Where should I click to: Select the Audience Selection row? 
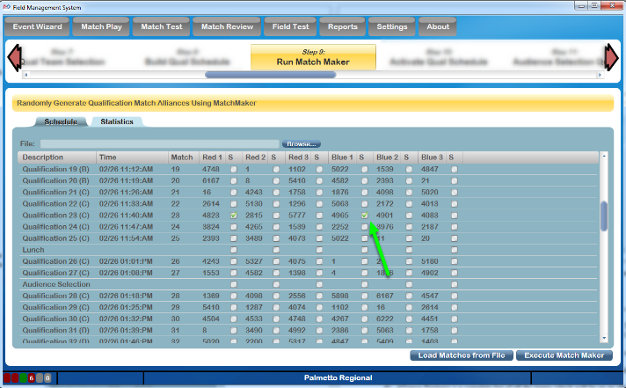pos(308,284)
